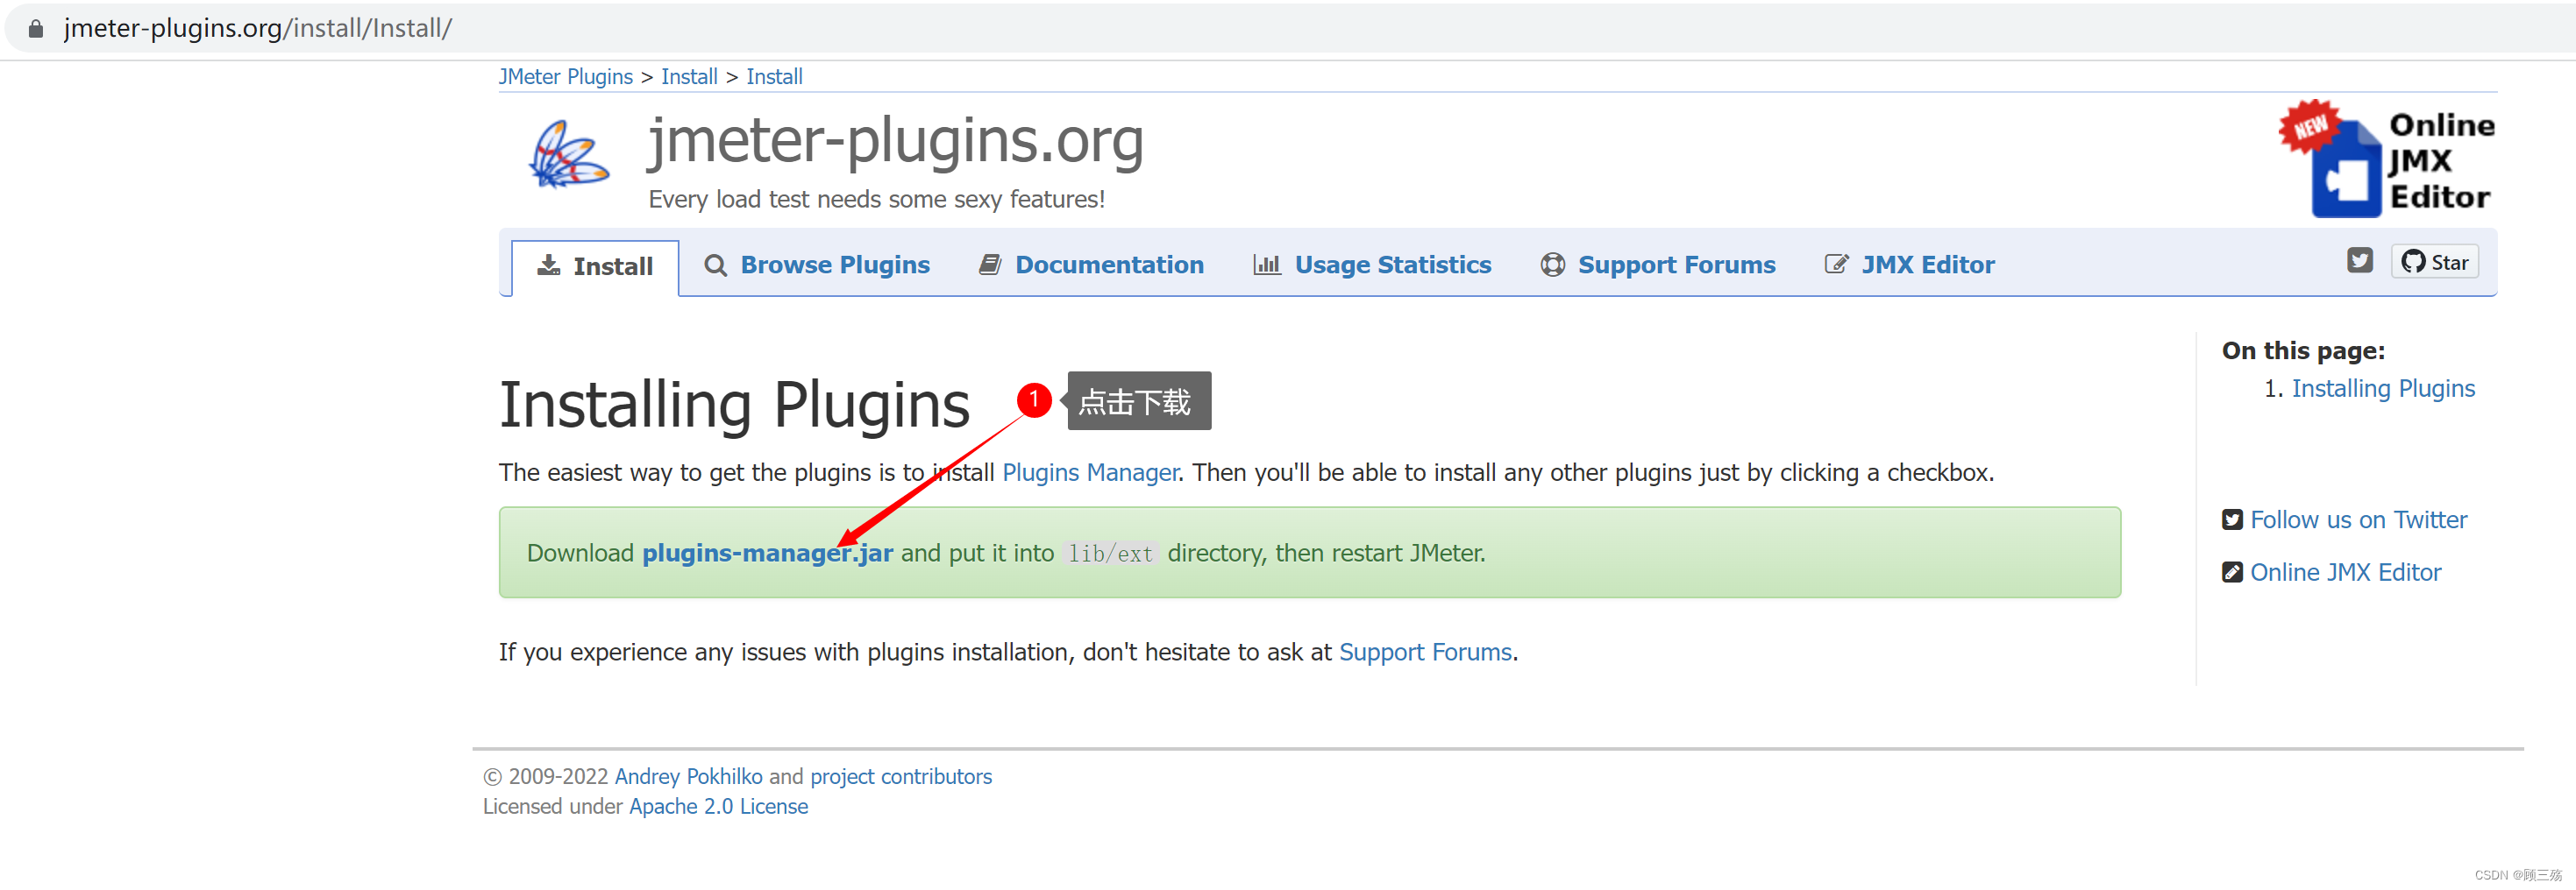The width and height of the screenshot is (2576, 890).
Task: Click the GitHub Star button
Action: point(2435,261)
